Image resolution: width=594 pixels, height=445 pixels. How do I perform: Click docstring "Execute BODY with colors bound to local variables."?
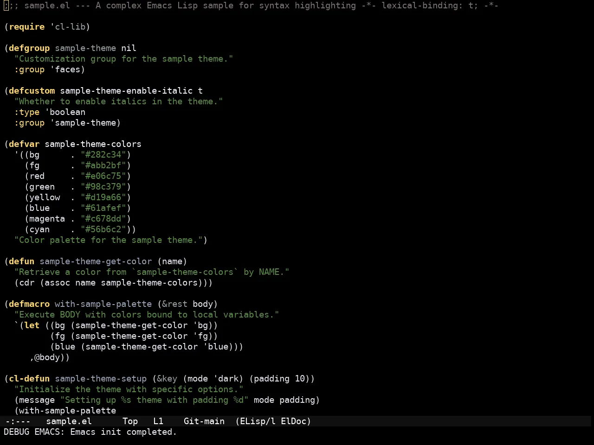pos(147,315)
